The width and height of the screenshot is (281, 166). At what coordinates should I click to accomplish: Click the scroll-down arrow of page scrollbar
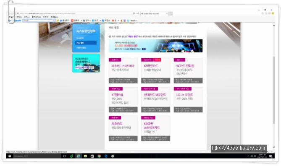pos(274,147)
